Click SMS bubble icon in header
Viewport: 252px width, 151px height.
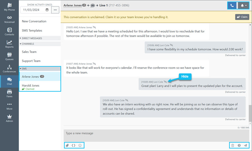[93, 6]
